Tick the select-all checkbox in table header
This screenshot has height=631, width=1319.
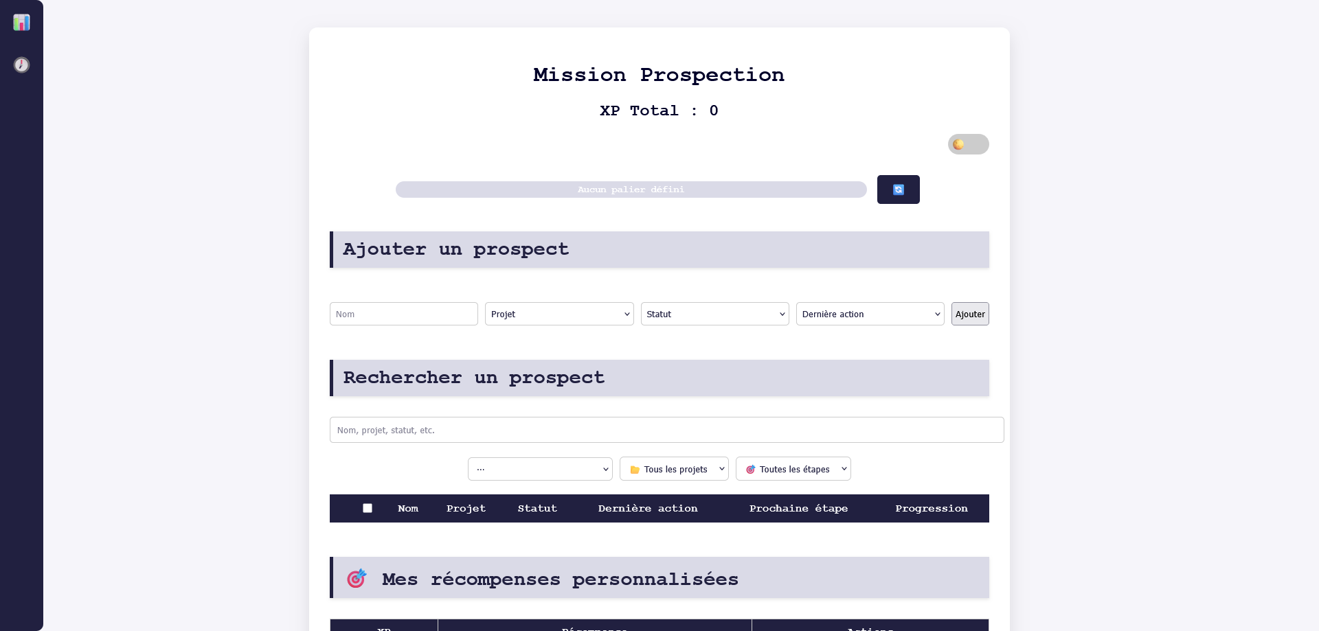[368, 508]
